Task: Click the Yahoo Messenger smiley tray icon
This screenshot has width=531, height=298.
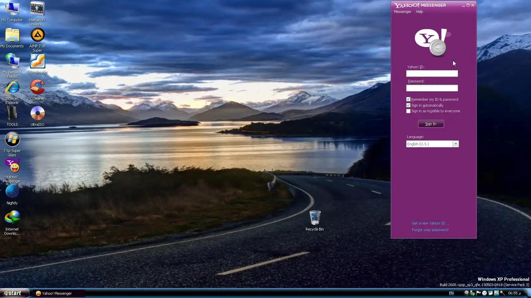Action: point(484,293)
